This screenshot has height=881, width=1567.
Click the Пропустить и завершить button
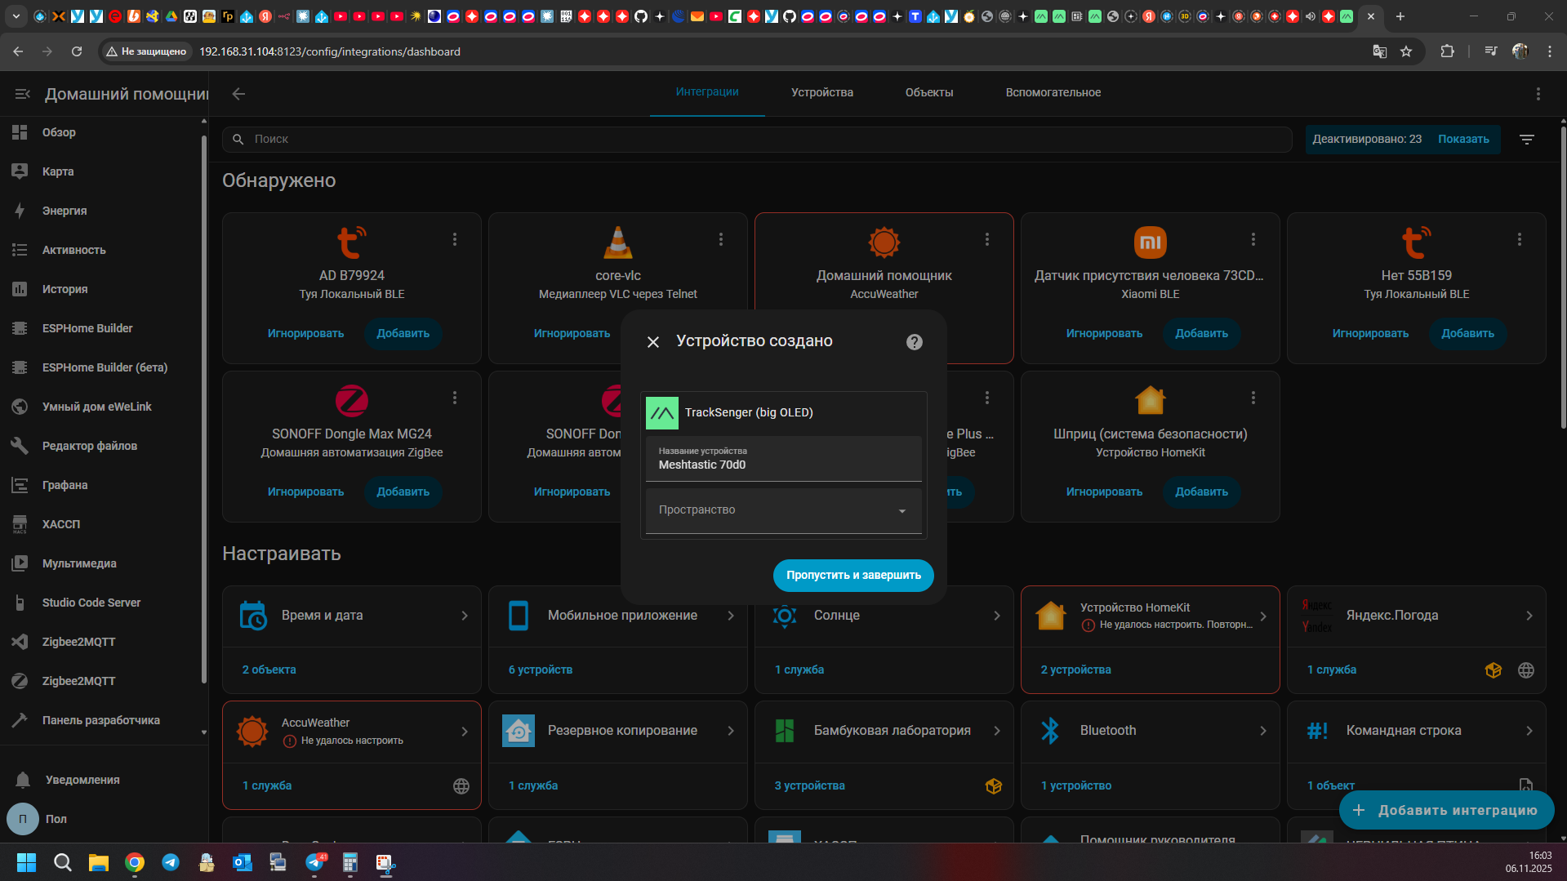tap(853, 576)
